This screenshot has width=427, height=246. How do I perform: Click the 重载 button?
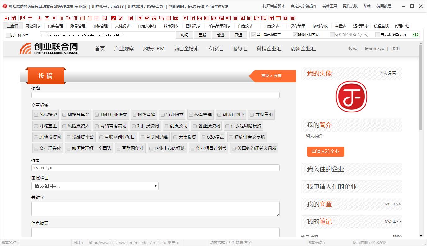point(202,35)
